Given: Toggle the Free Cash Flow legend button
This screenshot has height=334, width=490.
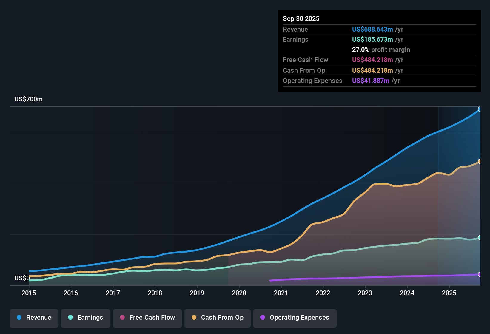Looking at the screenshot, I should (147, 318).
